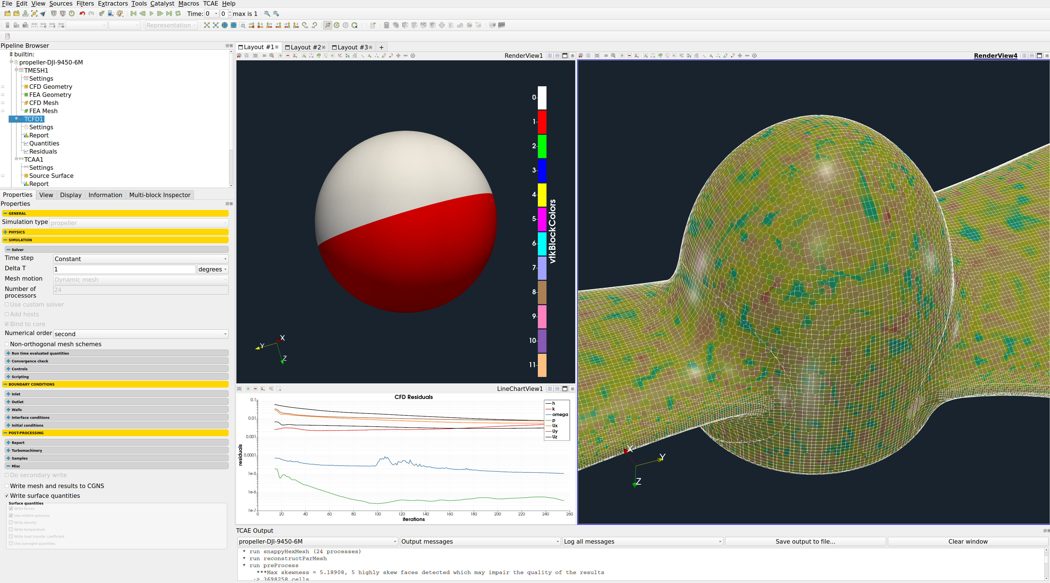The height and width of the screenshot is (583, 1050).
Task: Click Save output to file button
Action: [x=805, y=541]
